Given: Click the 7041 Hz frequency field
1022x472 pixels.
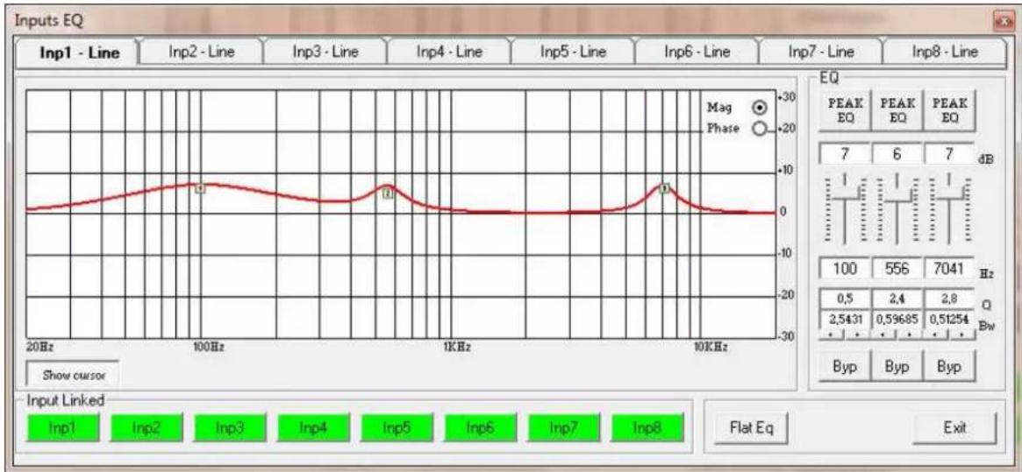Looking at the screenshot, I should [x=950, y=269].
